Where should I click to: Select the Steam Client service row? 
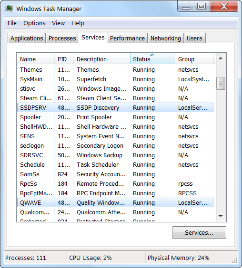click(x=115, y=98)
